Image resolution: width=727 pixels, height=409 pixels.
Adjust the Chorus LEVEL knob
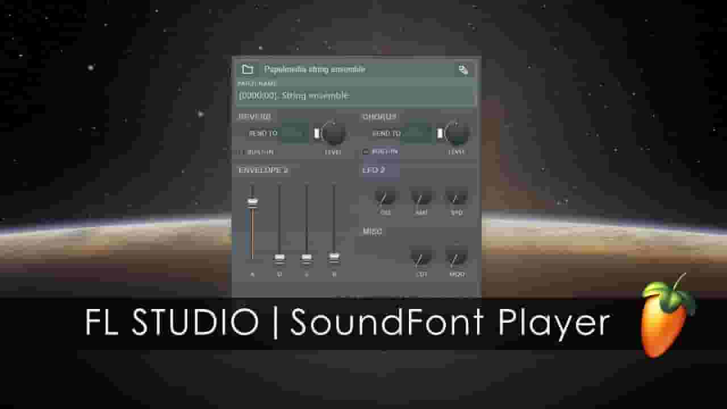pyautogui.click(x=457, y=133)
